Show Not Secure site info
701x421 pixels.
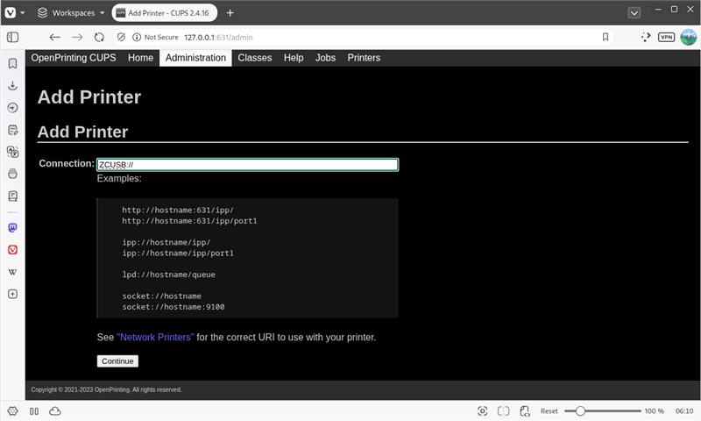156,37
